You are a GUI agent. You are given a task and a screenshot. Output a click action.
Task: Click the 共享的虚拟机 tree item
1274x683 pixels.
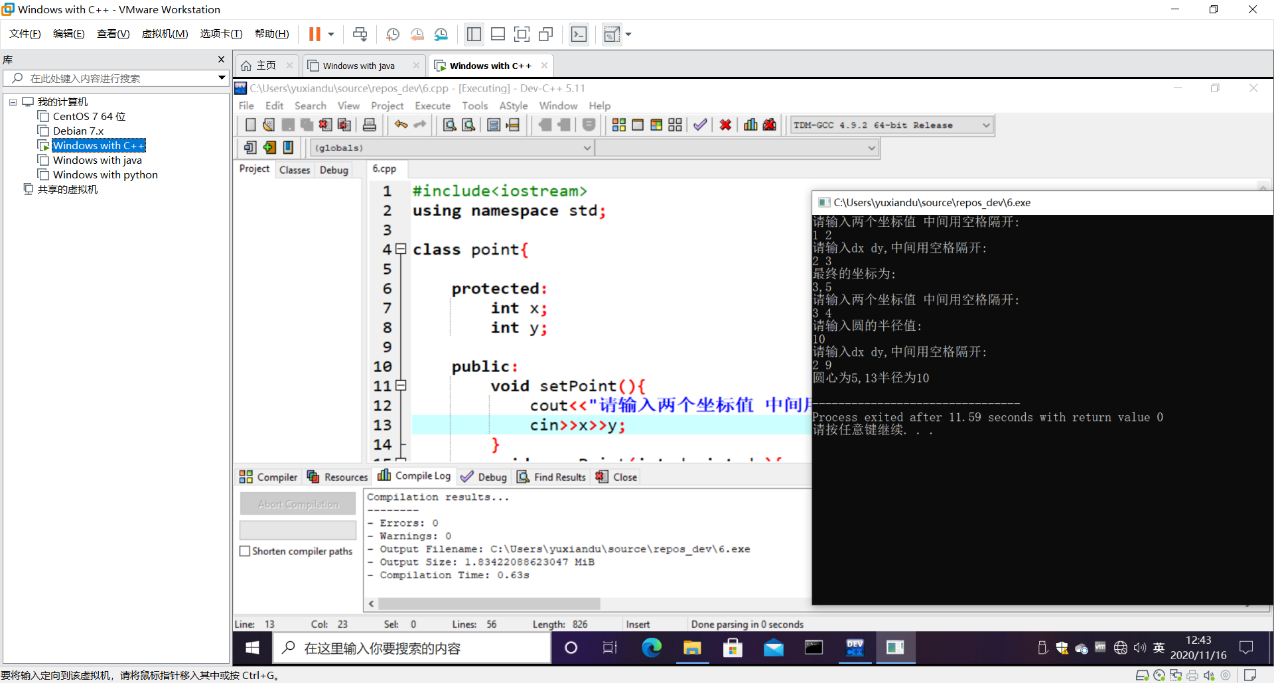(68, 190)
